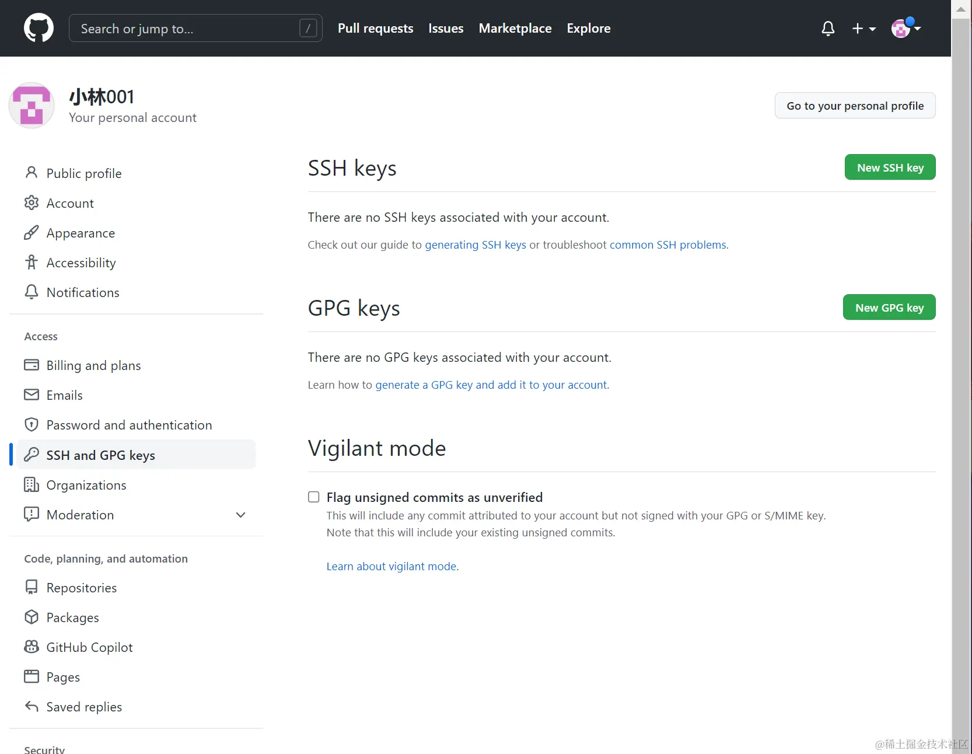972x754 pixels.
Task: Click the Organizations building icon
Action: tap(32, 484)
